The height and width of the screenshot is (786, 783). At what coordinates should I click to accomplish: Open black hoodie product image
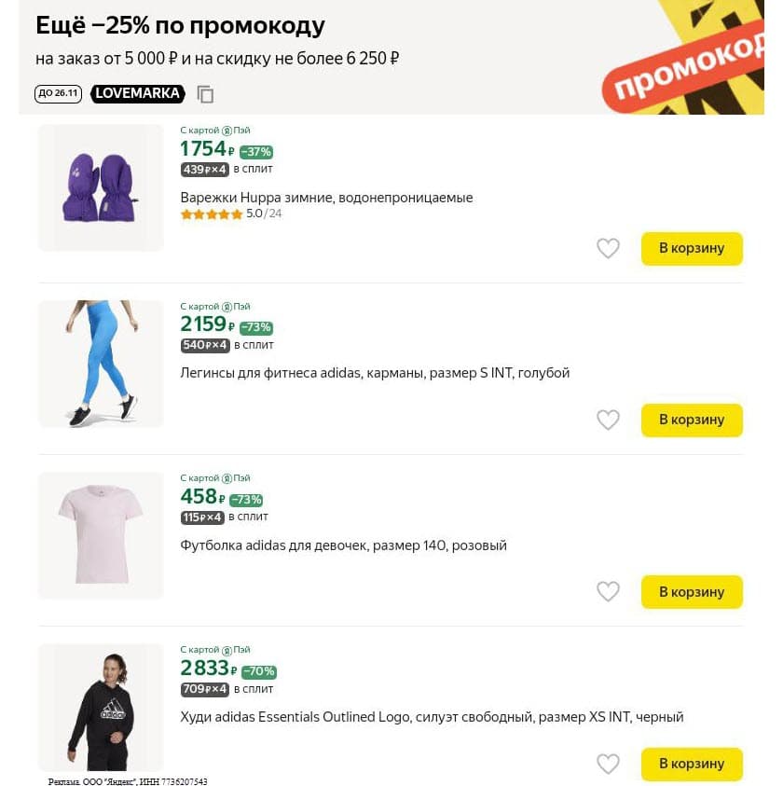[101, 707]
